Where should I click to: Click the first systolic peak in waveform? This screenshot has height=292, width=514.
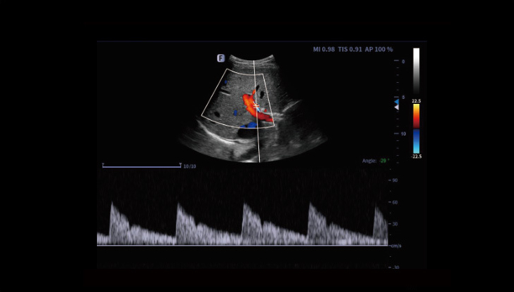click(111, 204)
